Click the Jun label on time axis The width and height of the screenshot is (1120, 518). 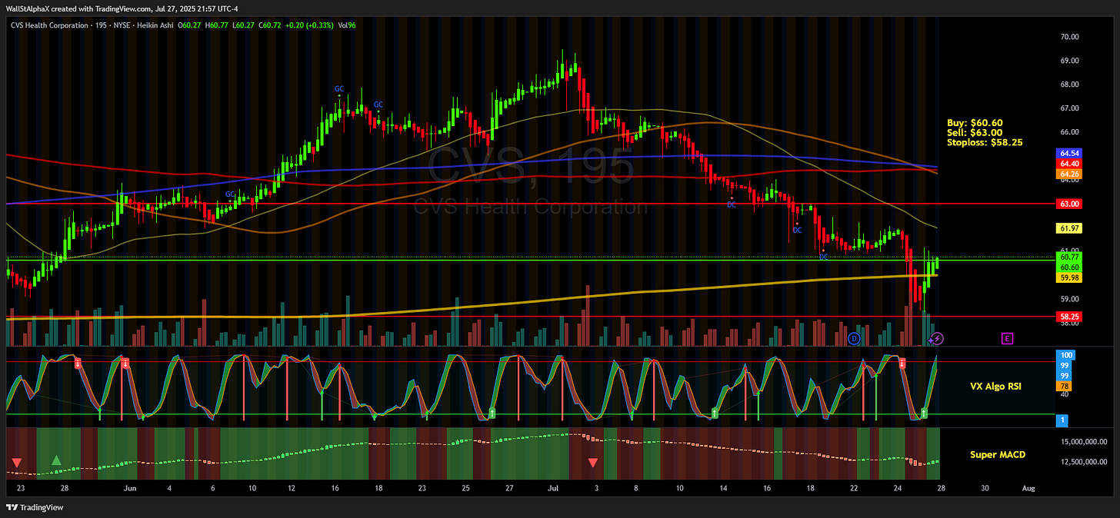pyautogui.click(x=130, y=488)
